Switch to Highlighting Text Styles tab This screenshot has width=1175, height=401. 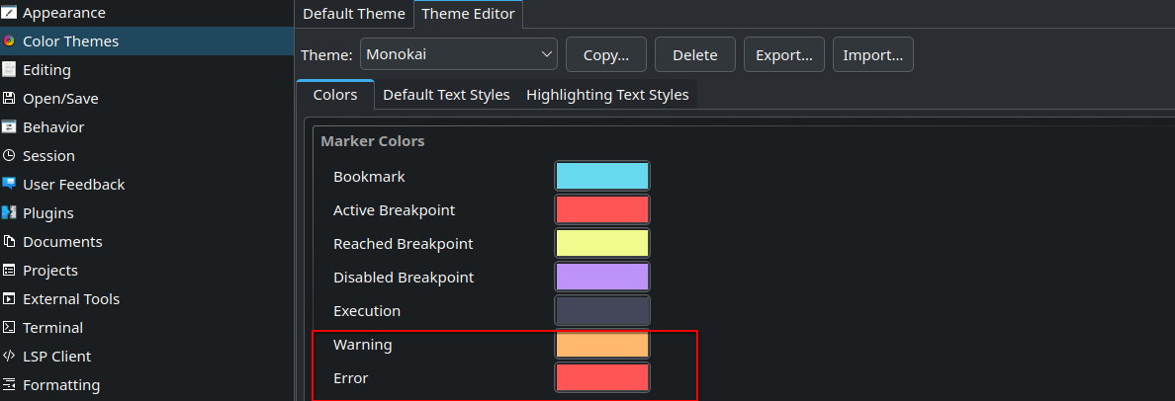pyautogui.click(x=607, y=95)
